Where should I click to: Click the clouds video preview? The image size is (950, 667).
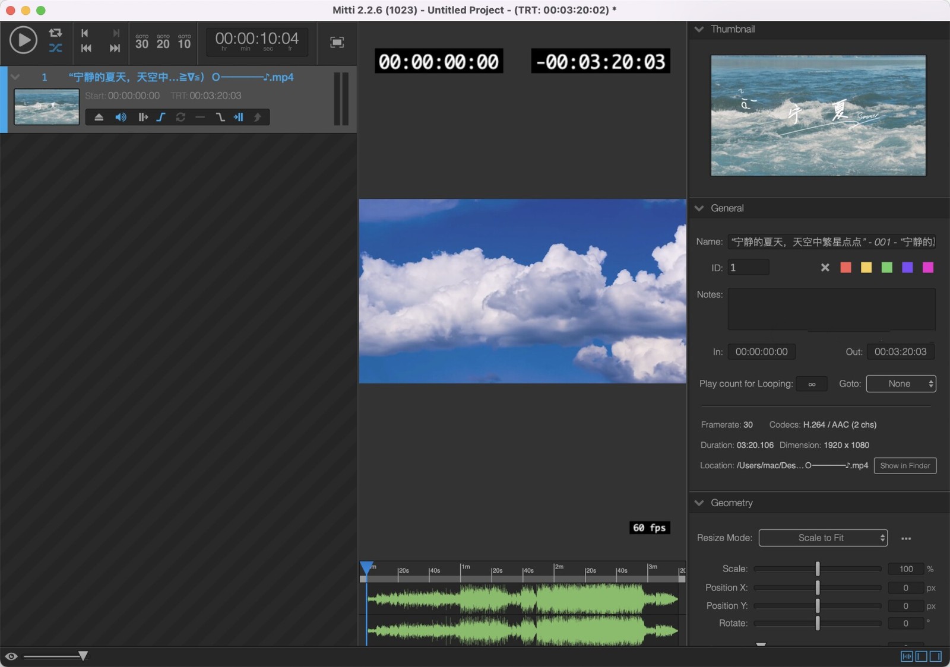click(x=522, y=291)
